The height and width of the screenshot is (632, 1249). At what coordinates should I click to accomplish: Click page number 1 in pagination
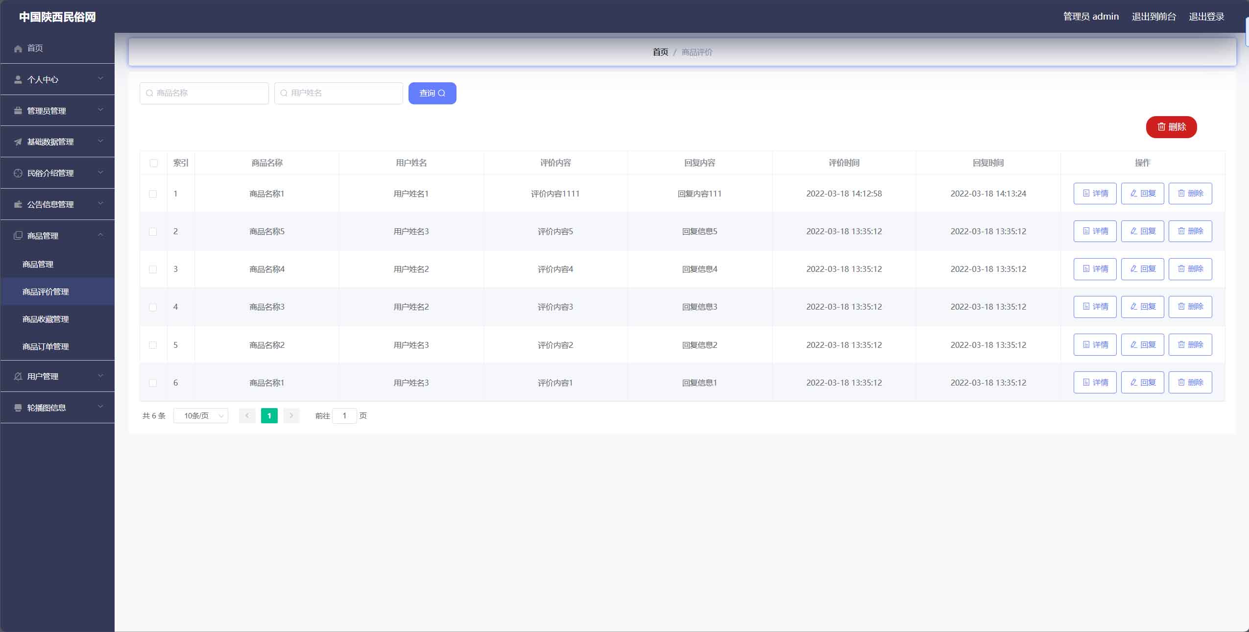(269, 416)
